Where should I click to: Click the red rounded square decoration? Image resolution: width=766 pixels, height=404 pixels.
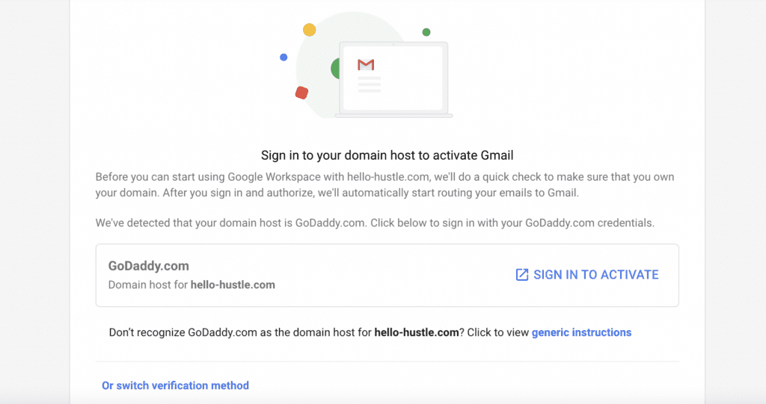click(x=301, y=93)
